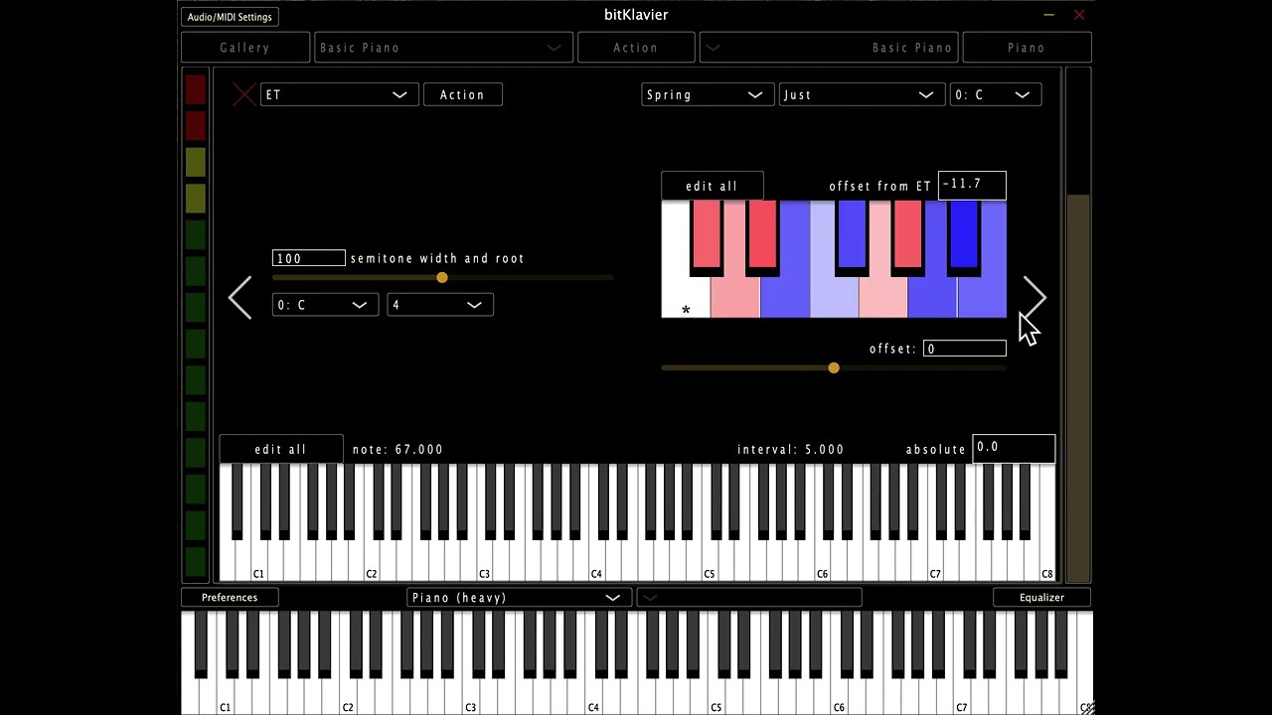Adjust the semitone width slider knob
1272x715 pixels.
[442, 278]
